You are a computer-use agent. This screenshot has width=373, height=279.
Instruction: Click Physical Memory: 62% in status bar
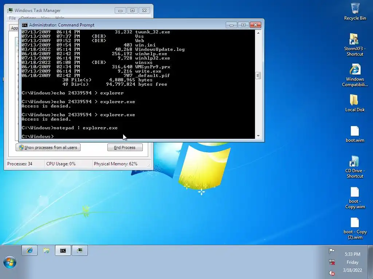tap(115, 164)
